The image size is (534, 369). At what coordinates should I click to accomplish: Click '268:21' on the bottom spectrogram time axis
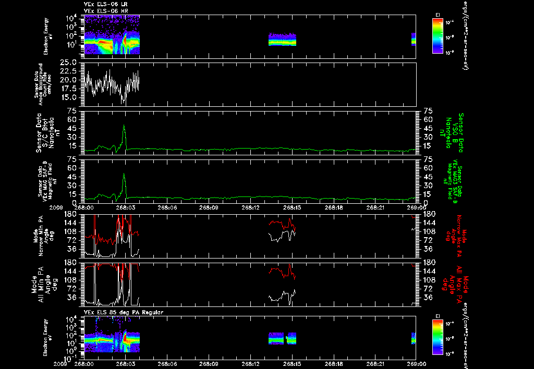375,364
